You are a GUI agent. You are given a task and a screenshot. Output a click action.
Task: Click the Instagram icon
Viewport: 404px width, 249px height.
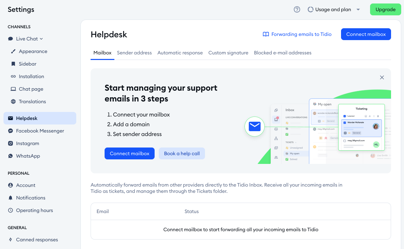click(x=10, y=143)
